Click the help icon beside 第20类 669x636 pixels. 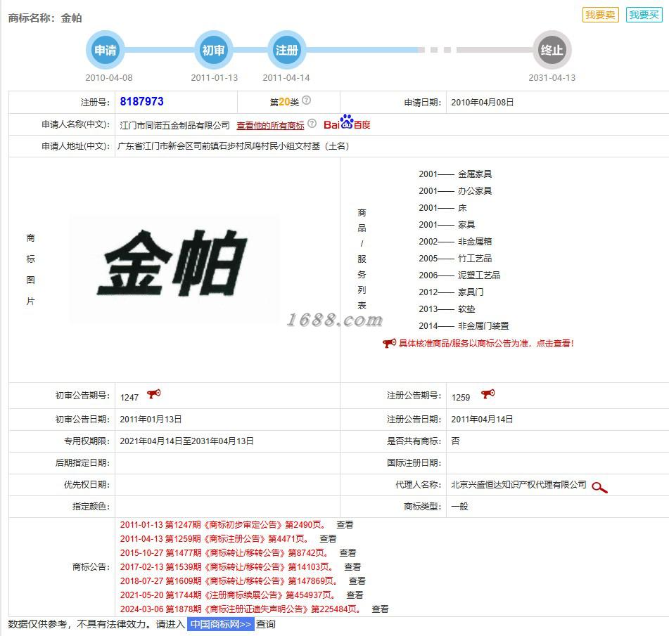[306, 100]
